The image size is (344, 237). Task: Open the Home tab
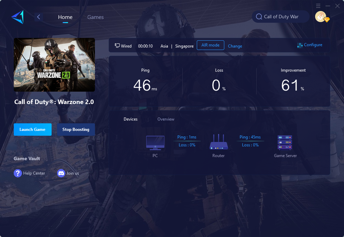tap(65, 17)
